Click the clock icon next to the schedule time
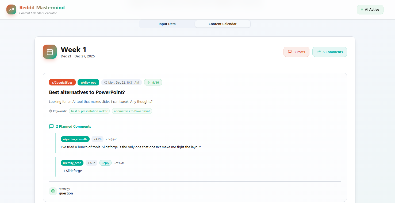395x203 pixels. (x=105, y=82)
